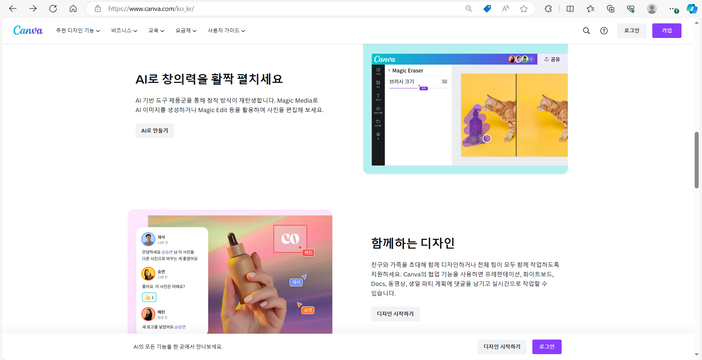Open Canva site search magnifier

pos(586,31)
